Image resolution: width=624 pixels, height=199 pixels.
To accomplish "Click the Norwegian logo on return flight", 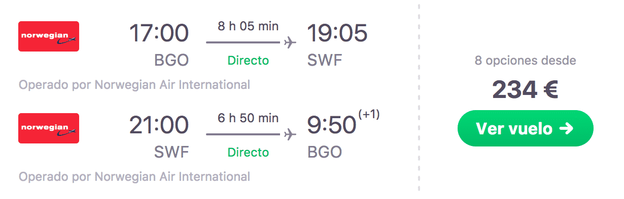I will click(x=49, y=128).
